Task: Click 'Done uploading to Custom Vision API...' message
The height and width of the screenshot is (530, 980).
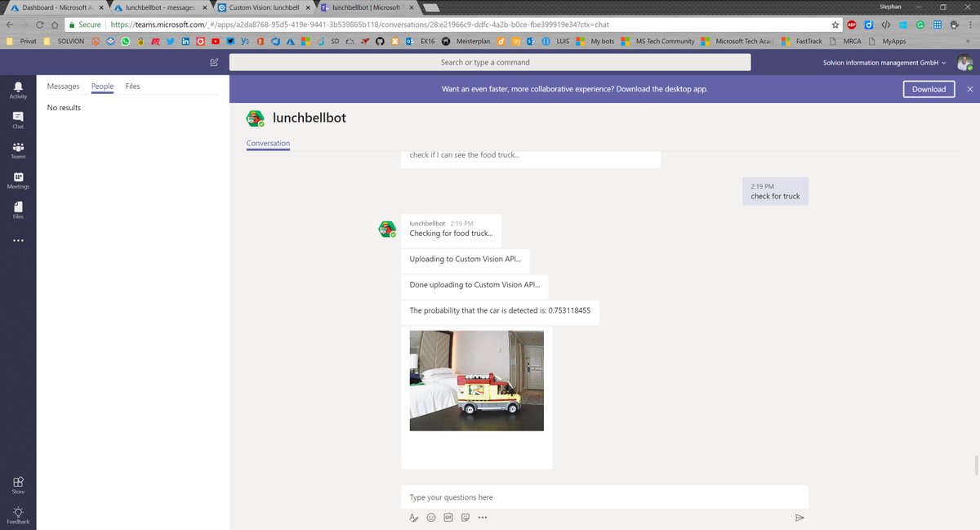Action: (x=474, y=285)
